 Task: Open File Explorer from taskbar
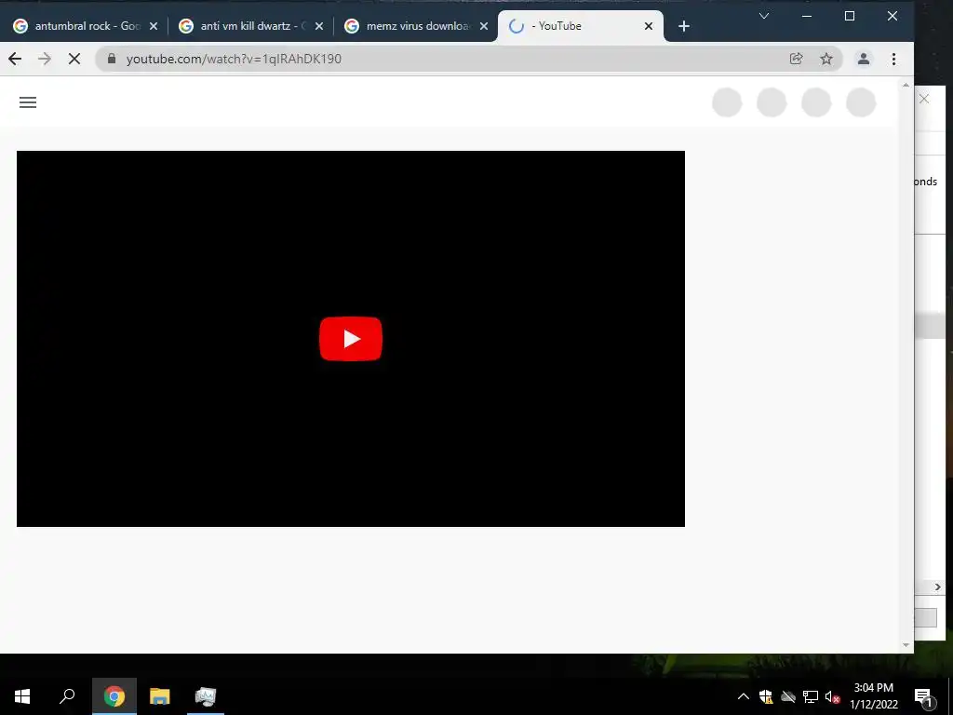tap(160, 696)
